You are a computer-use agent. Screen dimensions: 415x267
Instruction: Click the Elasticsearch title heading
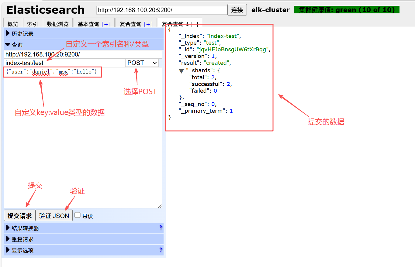point(45,10)
